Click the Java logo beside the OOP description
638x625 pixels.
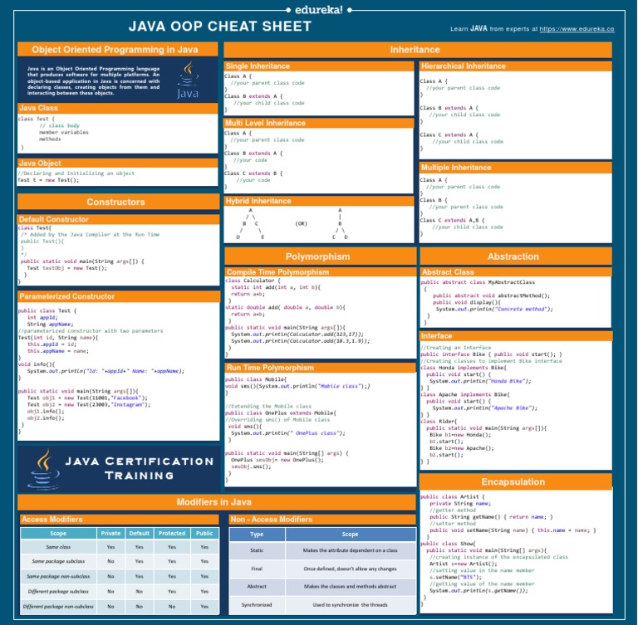188,80
